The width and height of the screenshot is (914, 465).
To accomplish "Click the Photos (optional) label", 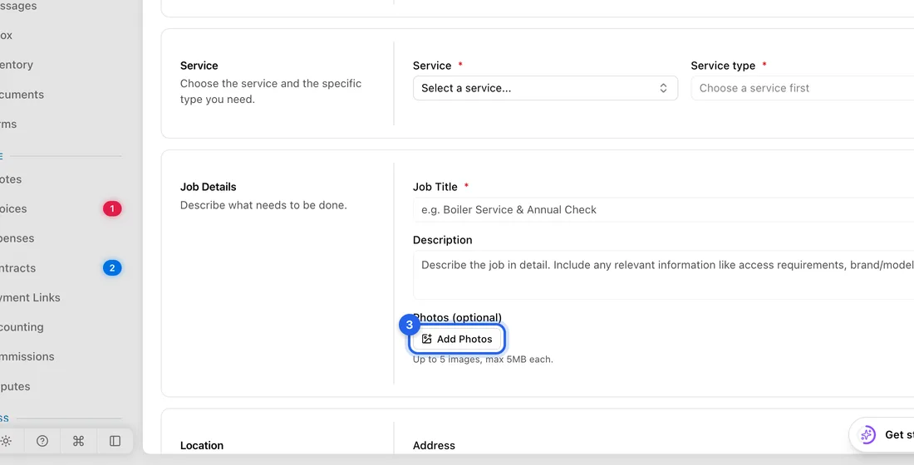I will [457, 317].
